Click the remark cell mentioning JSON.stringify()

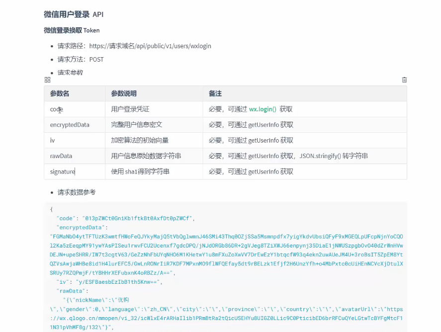[x=305, y=156]
